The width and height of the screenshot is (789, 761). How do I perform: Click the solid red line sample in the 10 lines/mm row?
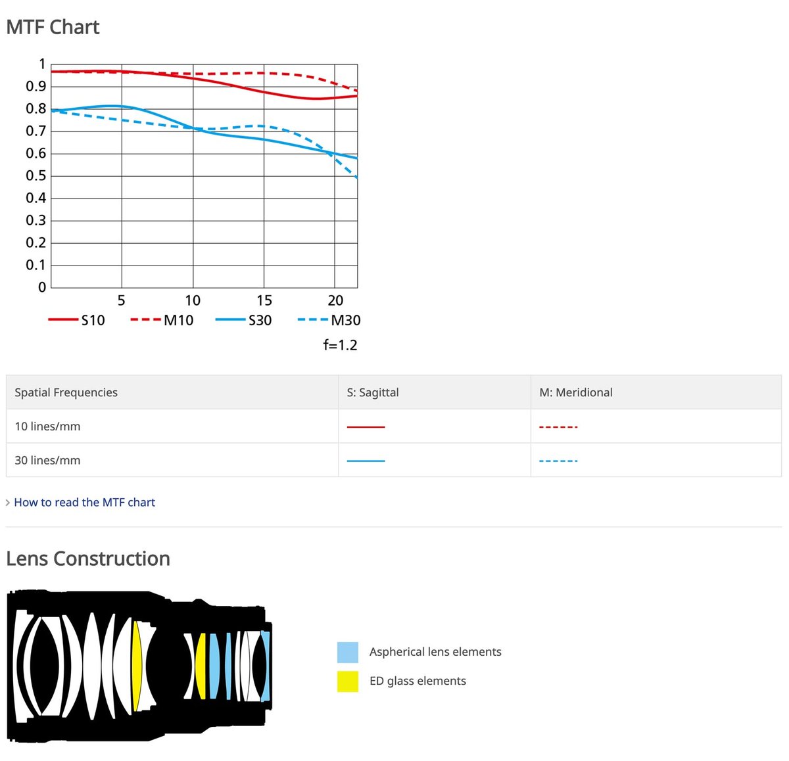pyautogui.click(x=366, y=427)
